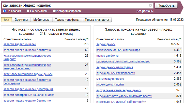The width and height of the screenshot is (185, 103).
Task: Focus the keyword search input field
Action: click(x=75, y=5)
